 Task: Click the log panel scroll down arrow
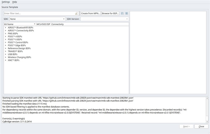[207, 122]
